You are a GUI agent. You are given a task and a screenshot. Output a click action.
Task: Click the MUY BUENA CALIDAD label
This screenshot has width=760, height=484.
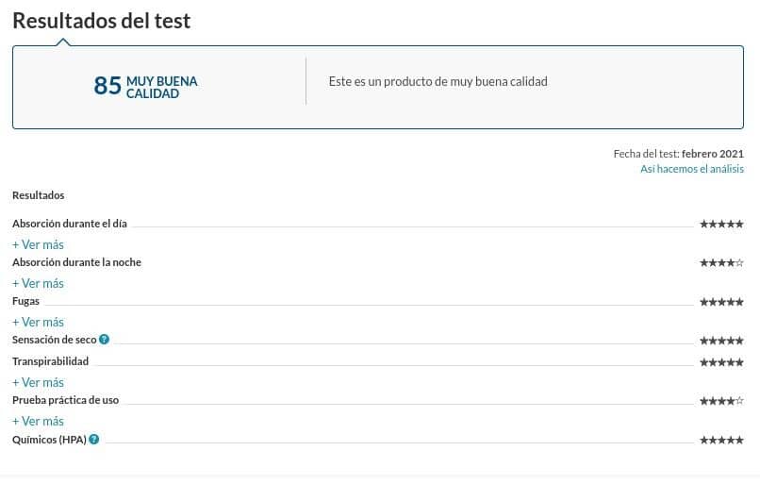[x=162, y=88]
